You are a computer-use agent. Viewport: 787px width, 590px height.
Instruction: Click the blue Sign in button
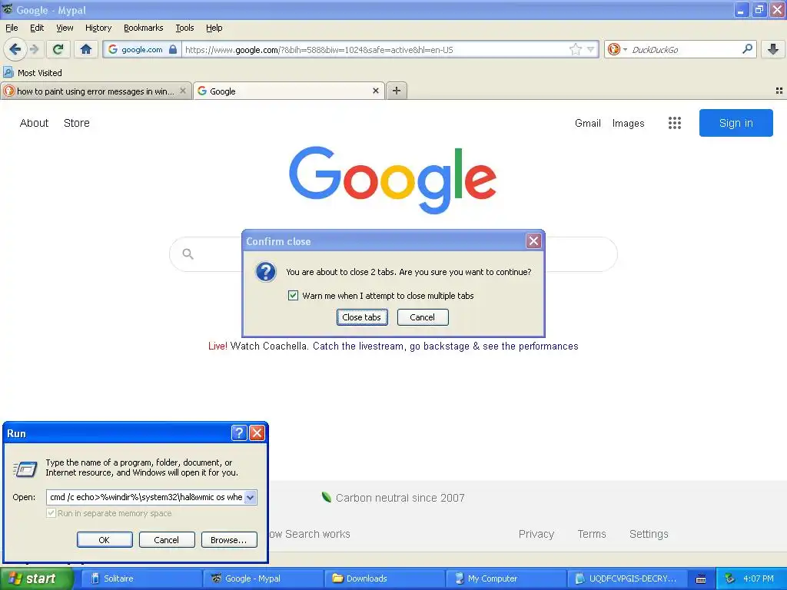pyautogui.click(x=736, y=123)
